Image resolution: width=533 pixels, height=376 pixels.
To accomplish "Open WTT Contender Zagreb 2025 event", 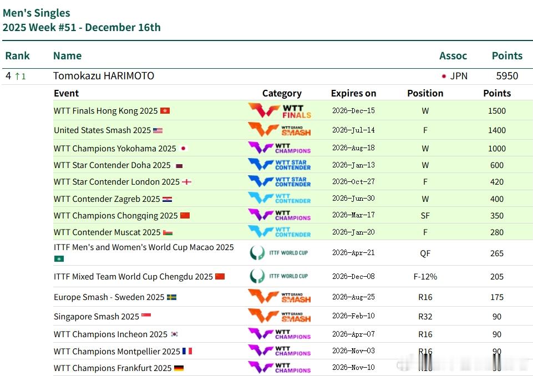I will (106, 199).
